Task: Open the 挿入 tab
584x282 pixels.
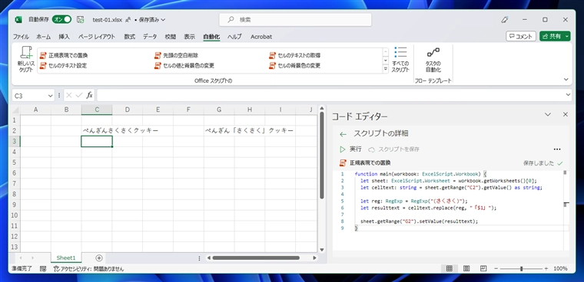Action: (64, 37)
